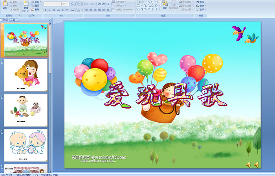Toggle Bold formatting
275x176 pixels.
coord(46,10)
